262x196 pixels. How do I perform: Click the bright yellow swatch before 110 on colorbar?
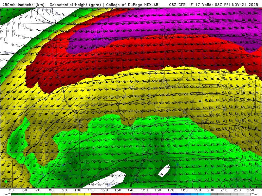point(88,194)
